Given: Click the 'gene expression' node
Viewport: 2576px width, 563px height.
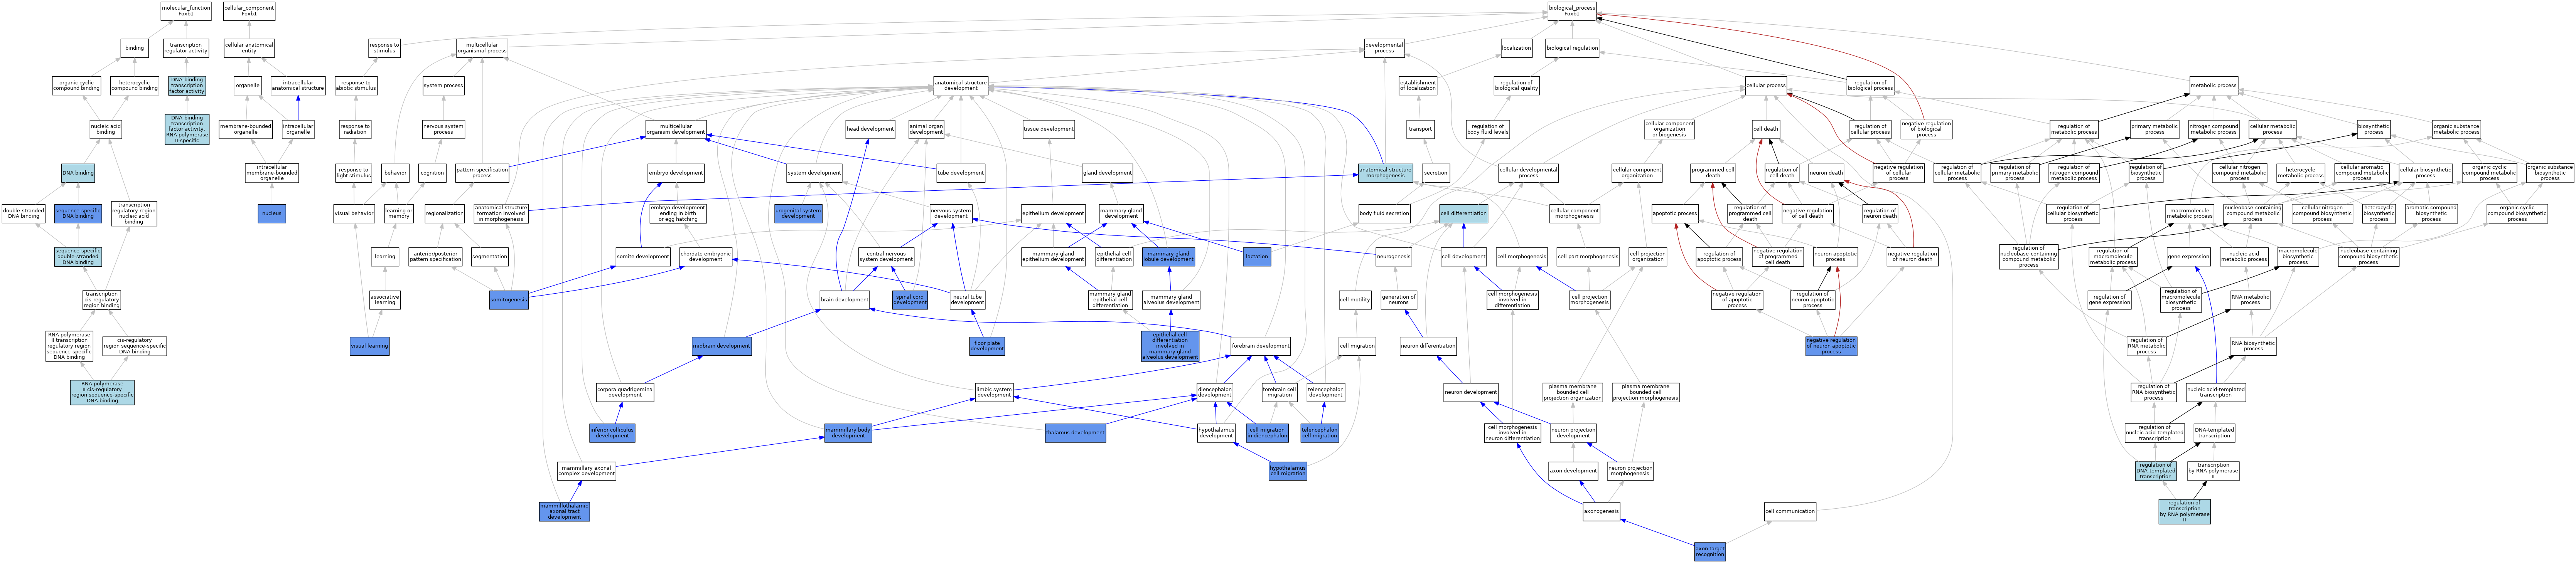Looking at the screenshot, I should (x=2188, y=257).
